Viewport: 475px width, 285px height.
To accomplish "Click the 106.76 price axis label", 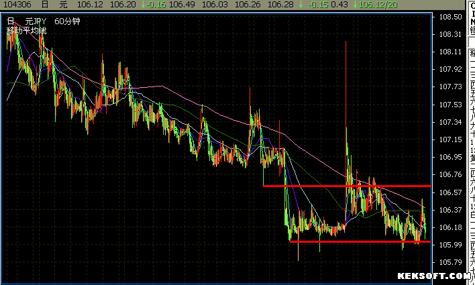I will pos(450,175).
